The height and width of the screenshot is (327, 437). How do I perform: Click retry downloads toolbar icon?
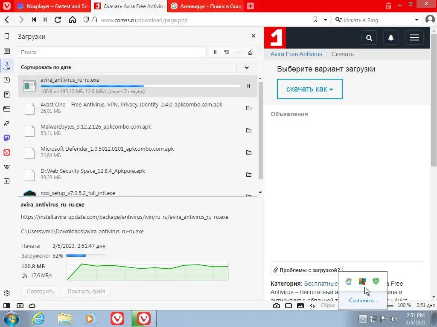pyautogui.click(x=227, y=52)
